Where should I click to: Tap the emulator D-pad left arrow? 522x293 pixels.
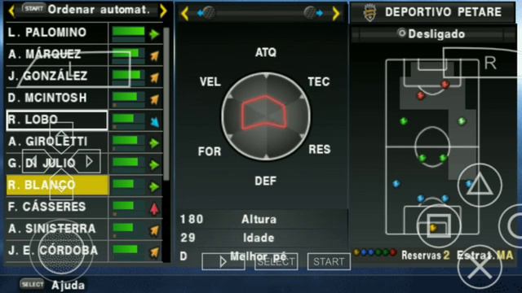tap(38, 161)
